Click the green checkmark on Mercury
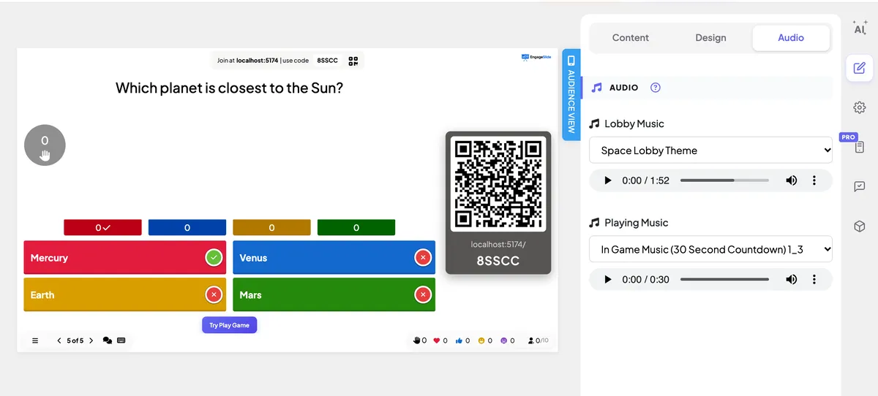Screen dimensions: 878x396 214,258
